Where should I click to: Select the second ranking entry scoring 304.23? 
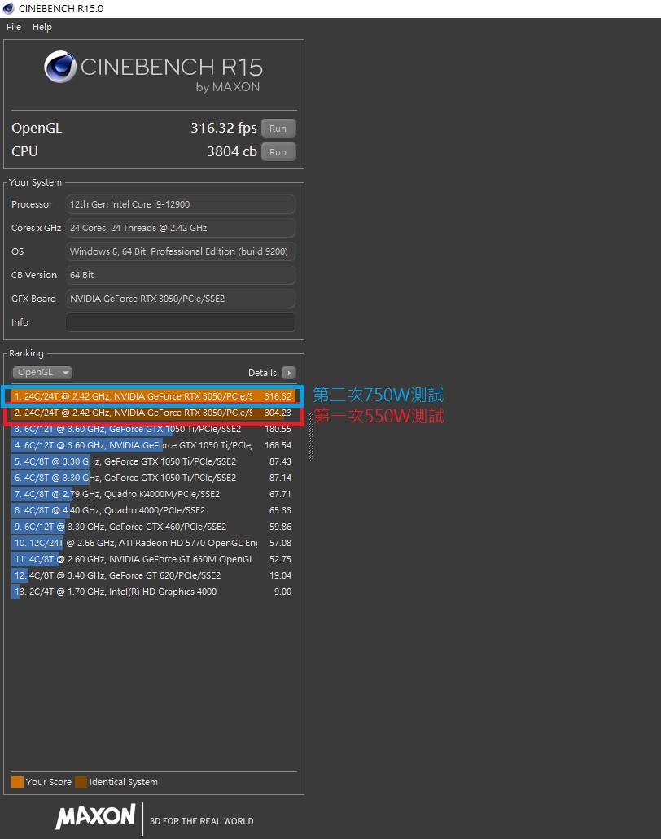153,413
